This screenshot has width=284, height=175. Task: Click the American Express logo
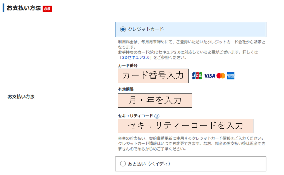(x=230, y=76)
